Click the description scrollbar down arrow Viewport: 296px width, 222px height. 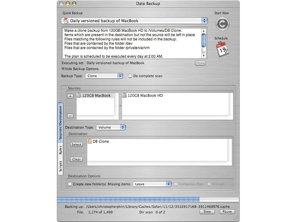tap(204, 56)
